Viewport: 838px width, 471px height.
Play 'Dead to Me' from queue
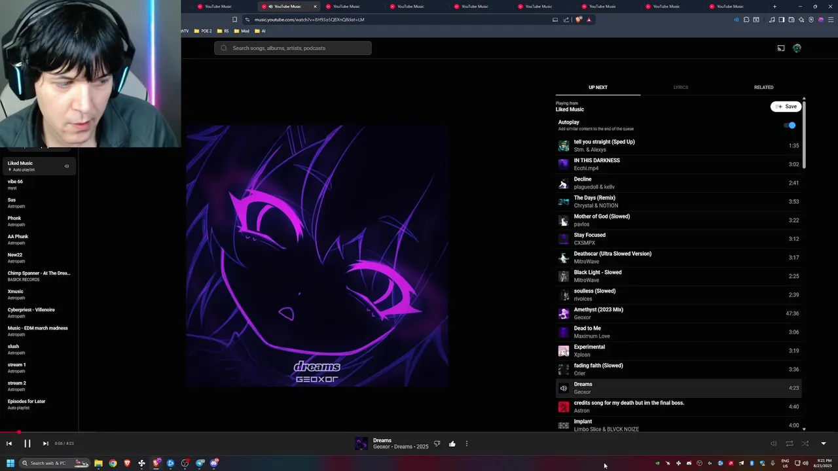coord(678,332)
